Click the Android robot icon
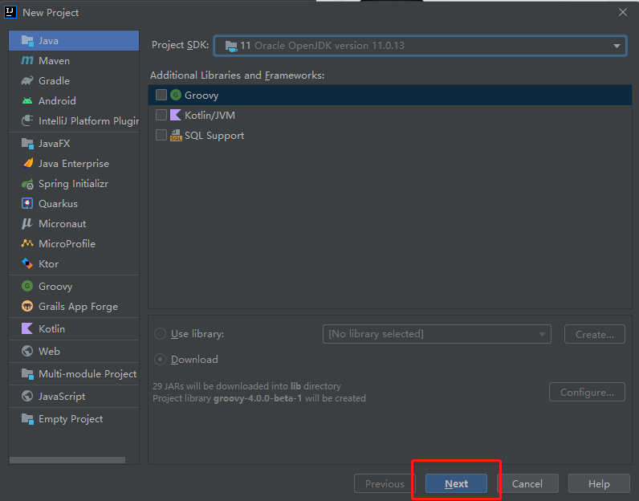 tap(27, 100)
